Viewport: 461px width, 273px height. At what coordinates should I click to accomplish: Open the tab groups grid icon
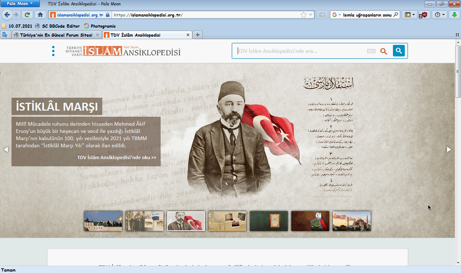coord(457,35)
